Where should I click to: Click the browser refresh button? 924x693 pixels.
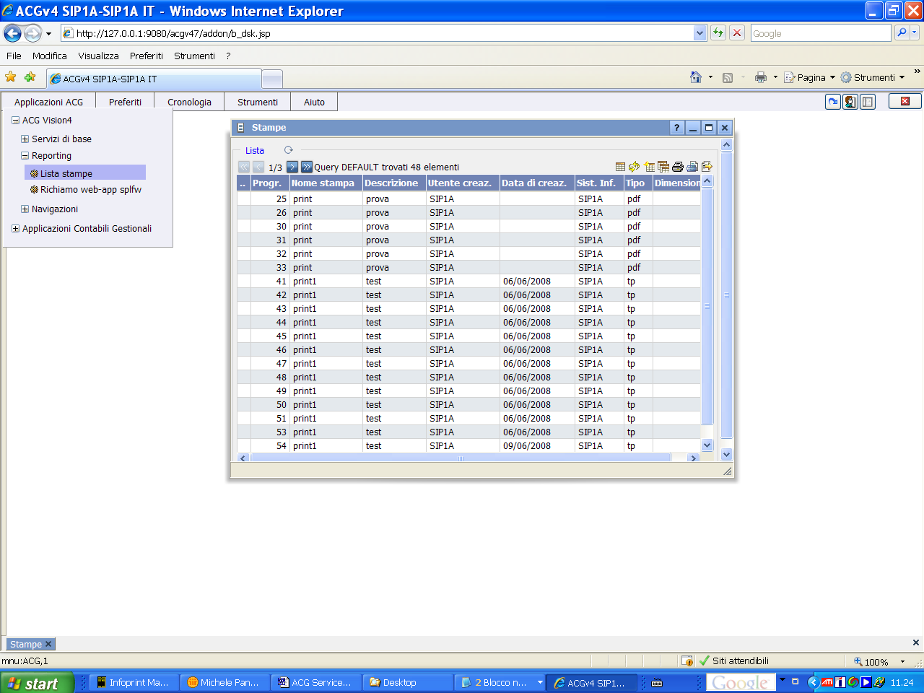pos(718,32)
